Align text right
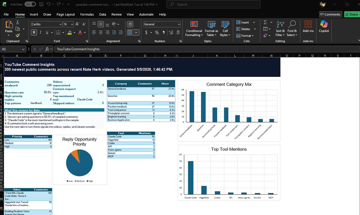 tap(107, 32)
